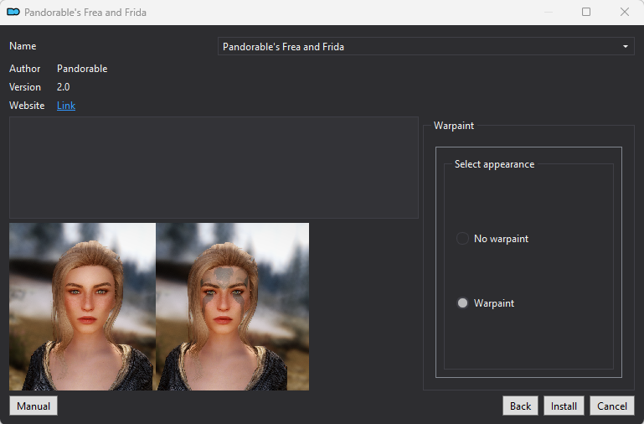Viewport: 644px width, 424px height.
Task: Click the window title Pandorable's Frea and Frida
Action: click(x=85, y=13)
